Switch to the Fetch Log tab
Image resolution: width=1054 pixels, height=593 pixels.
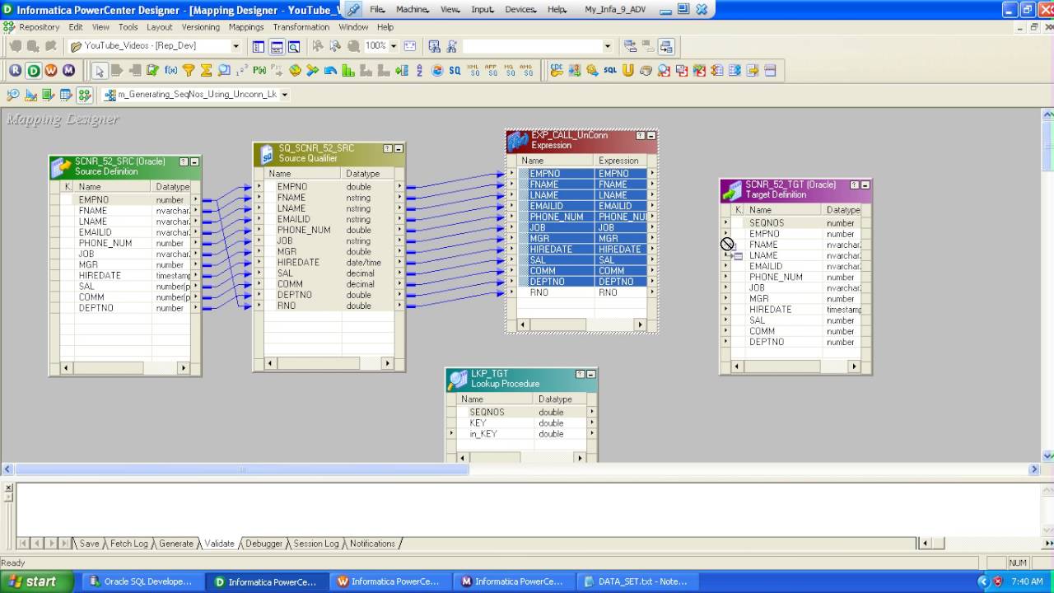(128, 544)
